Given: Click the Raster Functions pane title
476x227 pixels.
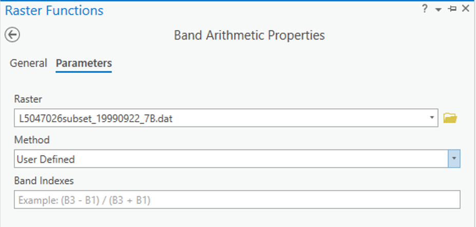Looking at the screenshot, I should coord(54,10).
